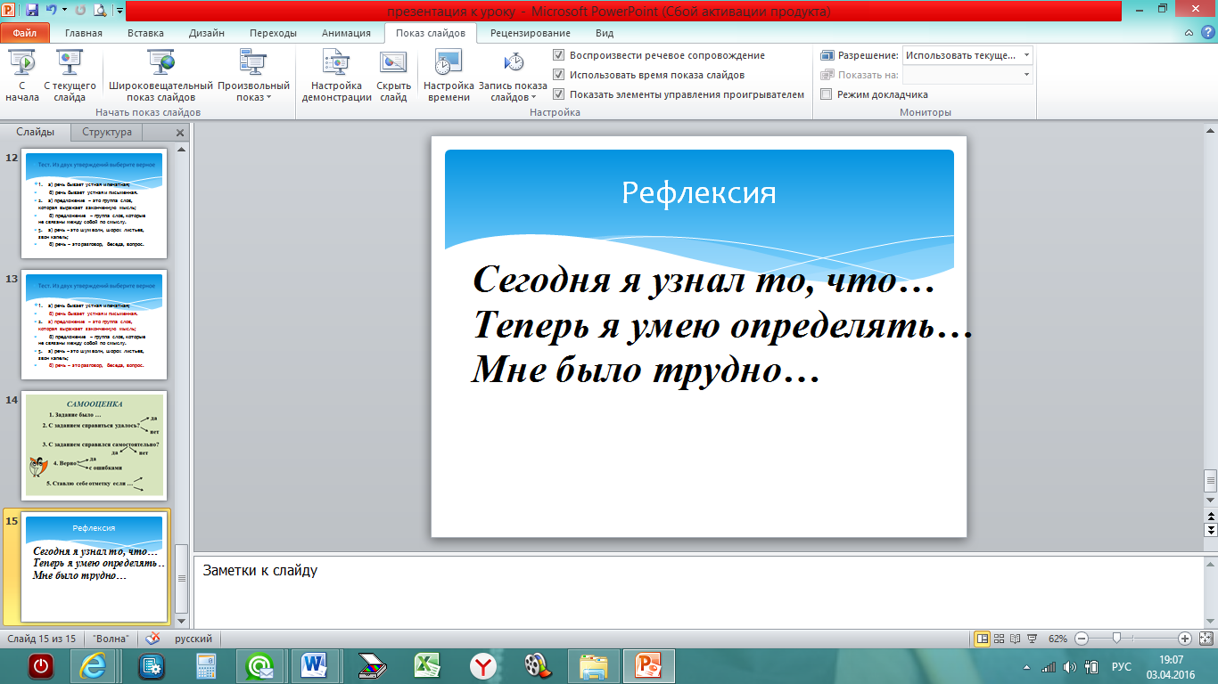Uncheck use slide timings option
Viewport: 1218px width, 684px height.
(559, 75)
